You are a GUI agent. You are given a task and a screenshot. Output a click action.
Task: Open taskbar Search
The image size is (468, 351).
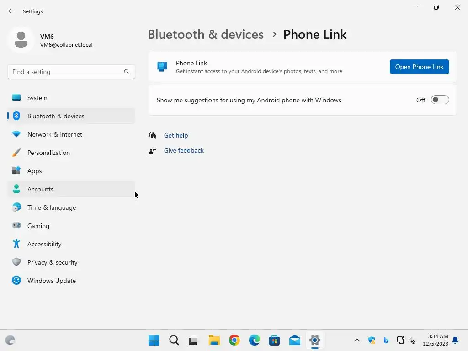[x=174, y=340]
